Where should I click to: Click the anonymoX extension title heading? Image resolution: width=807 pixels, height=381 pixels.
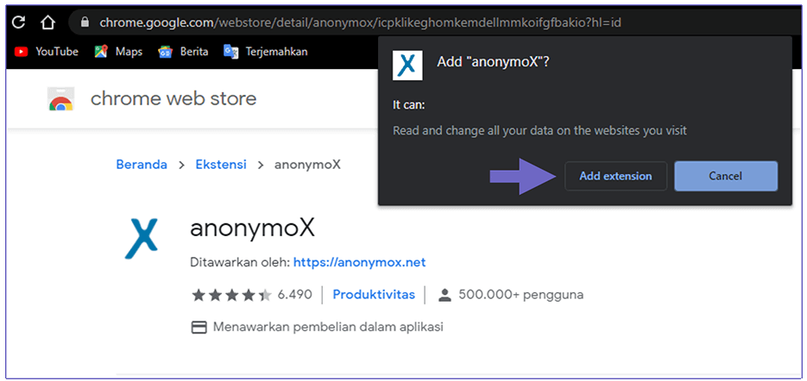252,228
